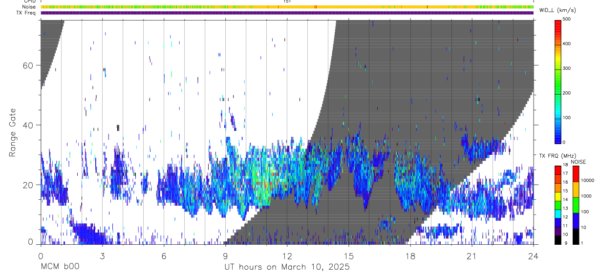Click 'UT hours on March 10, 2025' label

pyautogui.click(x=287, y=267)
